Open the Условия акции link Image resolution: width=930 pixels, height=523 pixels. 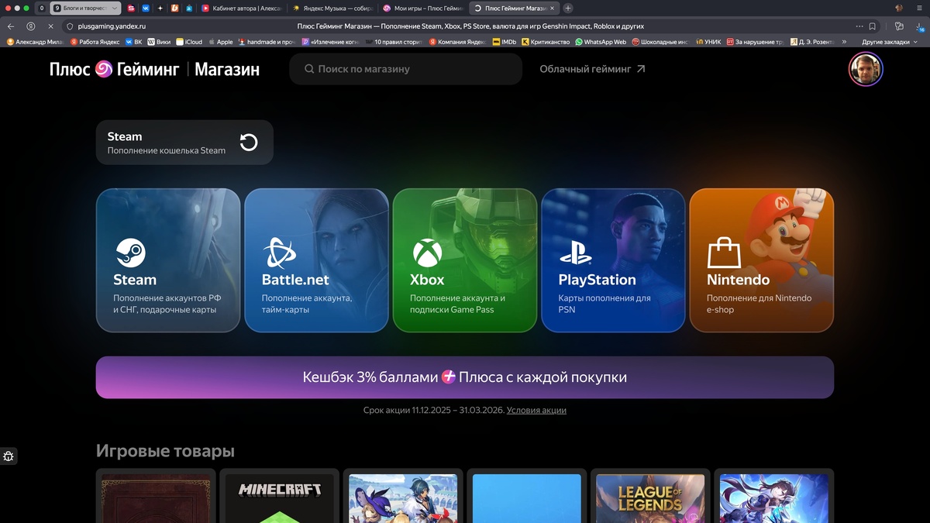pos(536,410)
